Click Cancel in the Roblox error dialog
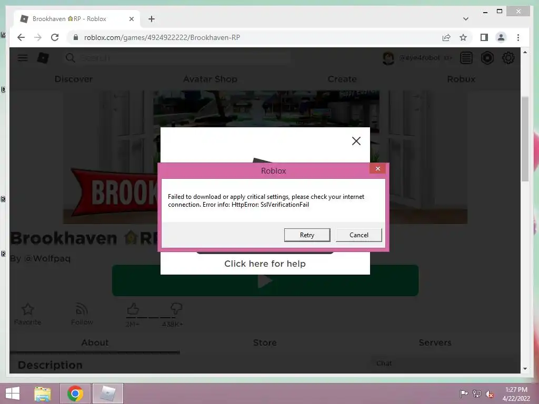Screen dimensions: 539x404 coord(359,235)
